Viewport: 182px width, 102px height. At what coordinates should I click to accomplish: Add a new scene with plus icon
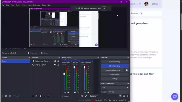tap(3, 96)
